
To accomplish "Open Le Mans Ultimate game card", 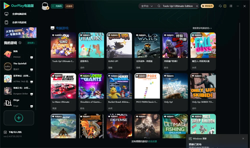I will [x=63, y=92].
